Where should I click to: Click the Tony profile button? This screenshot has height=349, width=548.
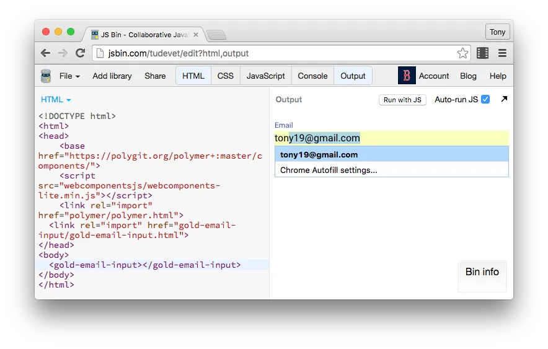[x=497, y=32]
